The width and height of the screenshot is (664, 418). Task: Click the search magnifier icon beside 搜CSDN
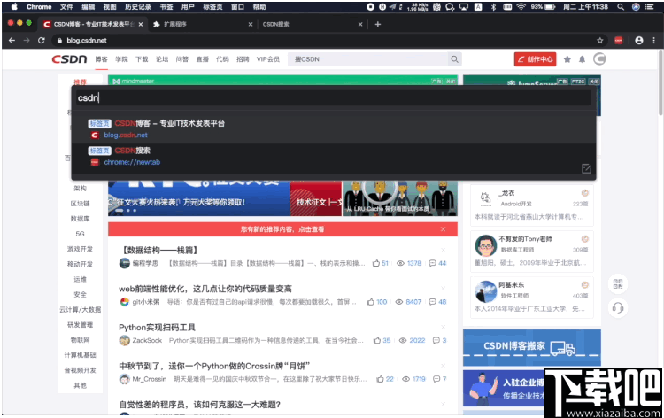tap(454, 59)
